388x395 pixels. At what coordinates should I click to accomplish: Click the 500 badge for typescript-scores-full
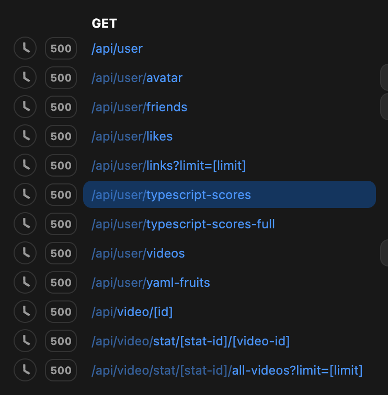pyautogui.click(x=61, y=224)
